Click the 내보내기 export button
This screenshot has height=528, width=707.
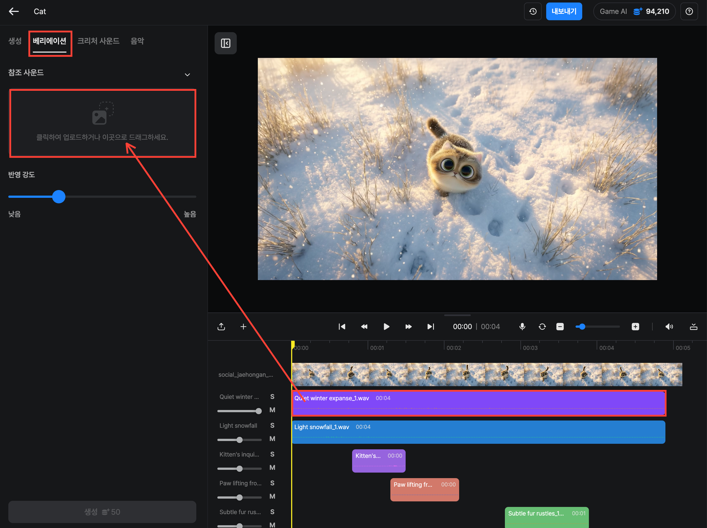point(564,12)
